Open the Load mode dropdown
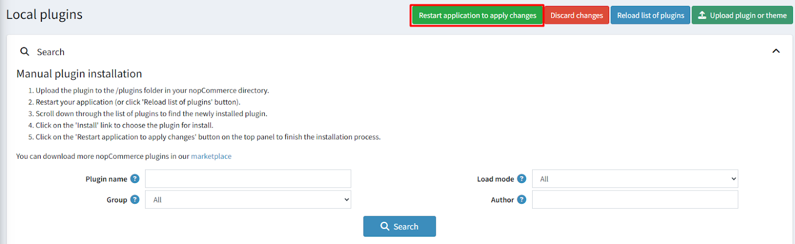795x244 pixels. coord(635,179)
